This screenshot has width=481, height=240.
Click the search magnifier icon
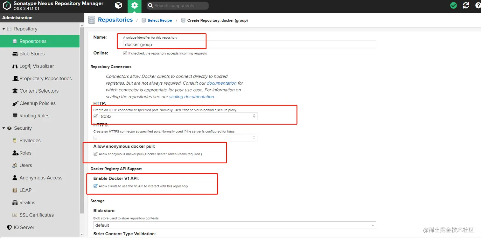pos(150,6)
